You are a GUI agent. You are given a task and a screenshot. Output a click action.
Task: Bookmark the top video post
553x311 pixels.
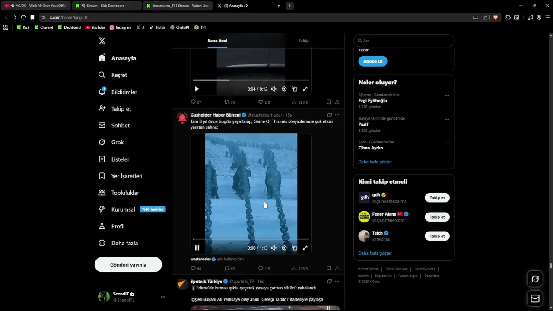(328, 102)
